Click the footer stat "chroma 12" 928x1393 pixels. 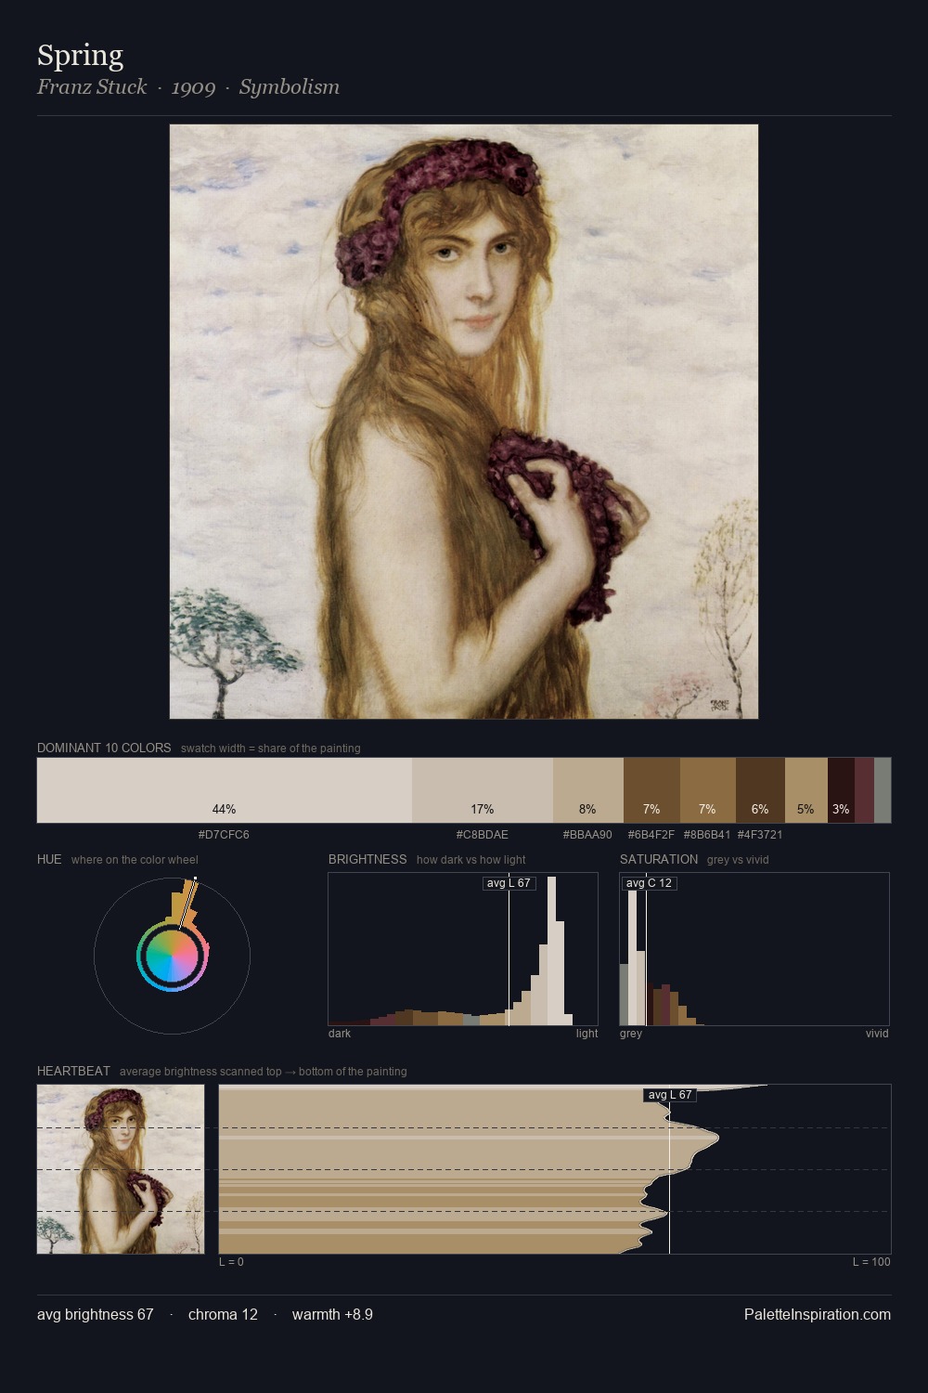pos(223,1314)
